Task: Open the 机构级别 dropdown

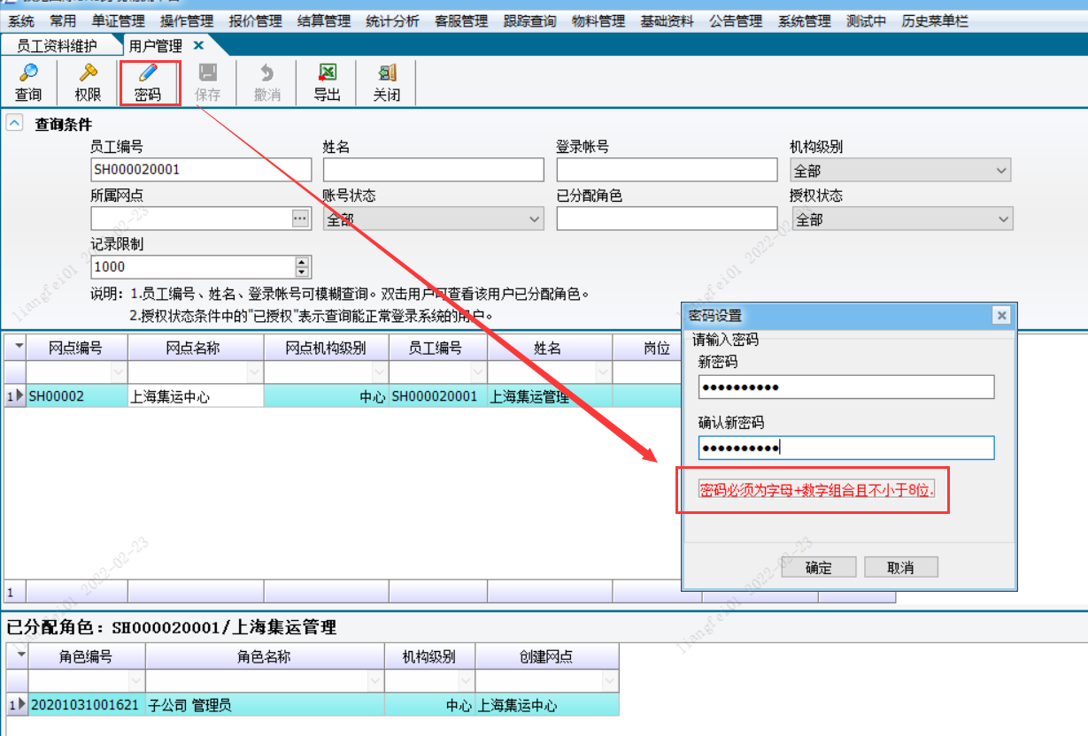Action: click(x=1001, y=170)
